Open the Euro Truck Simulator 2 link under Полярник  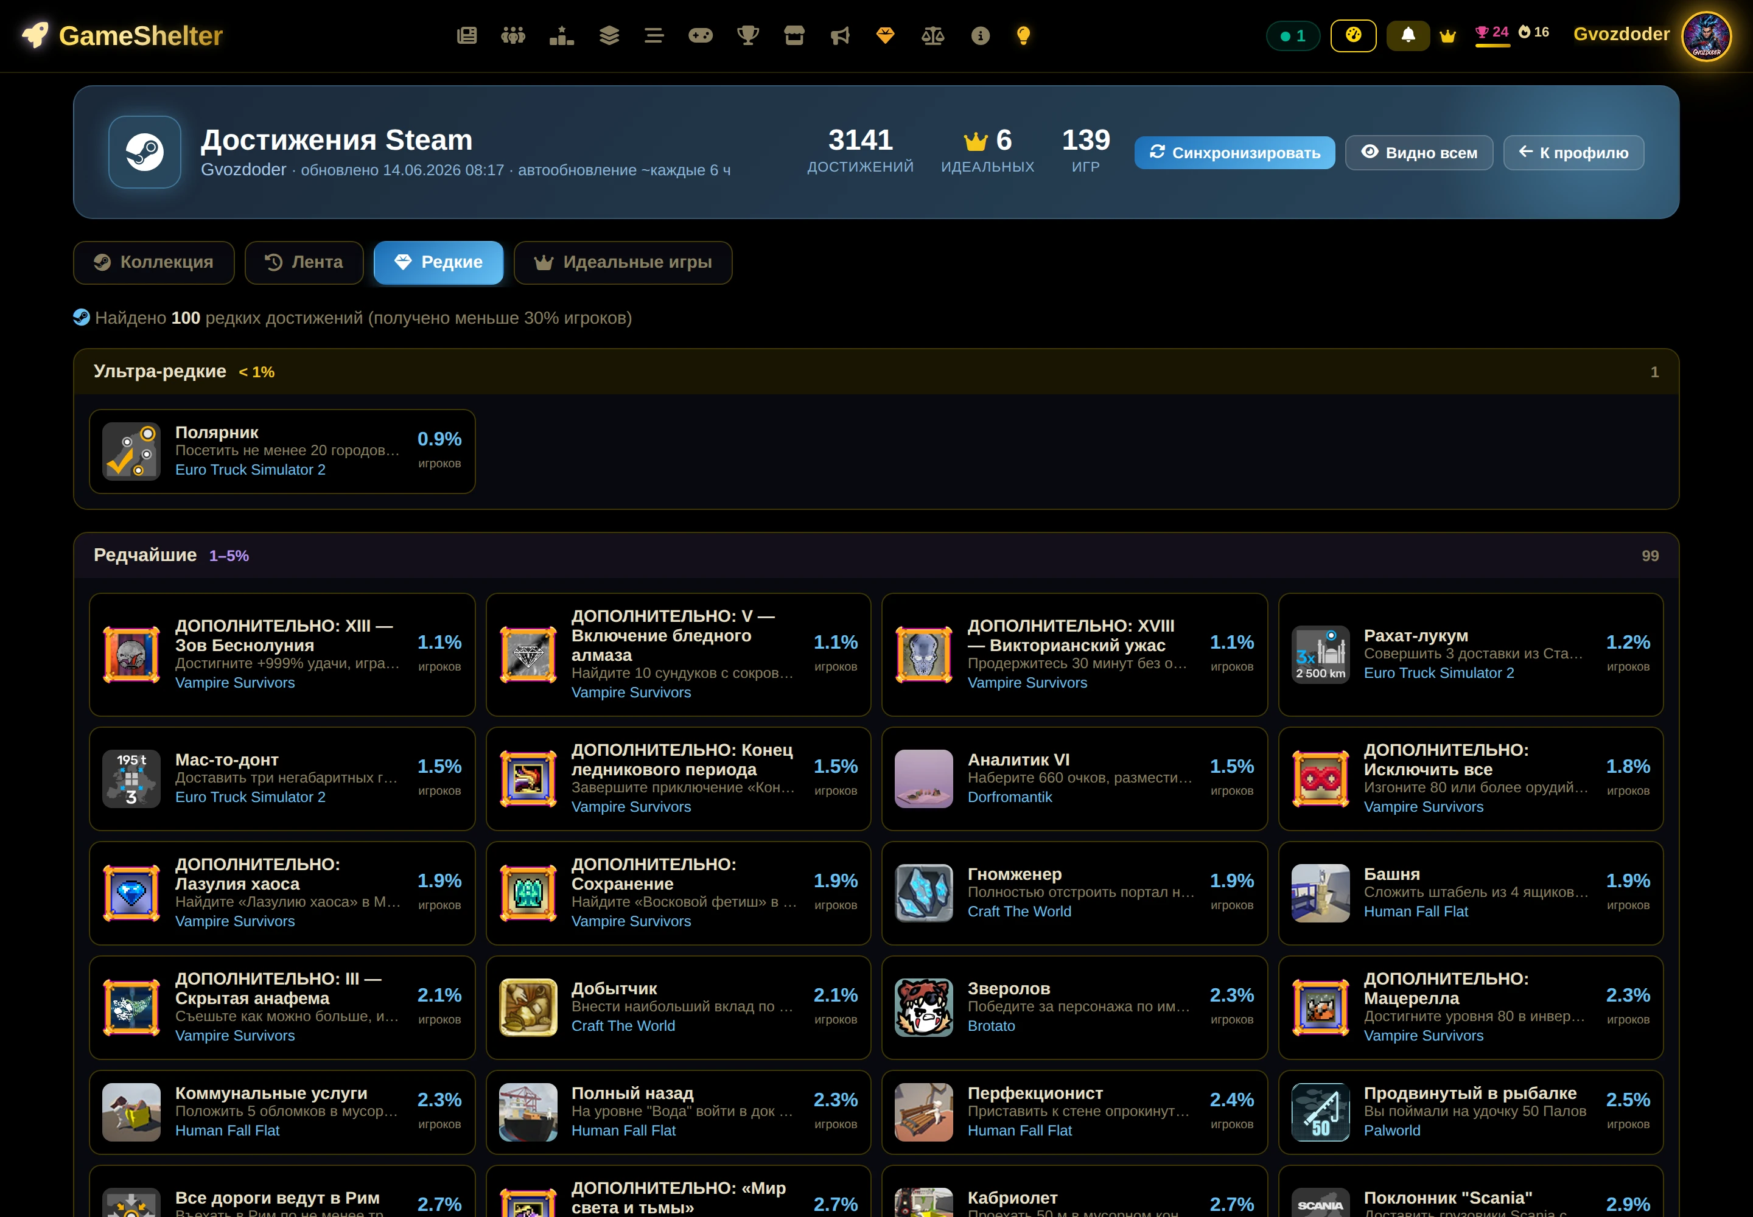[x=250, y=470]
